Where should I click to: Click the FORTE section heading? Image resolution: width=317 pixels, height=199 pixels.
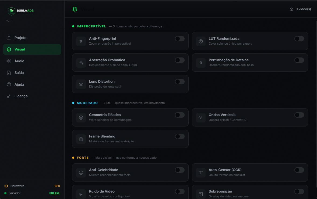(83, 158)
